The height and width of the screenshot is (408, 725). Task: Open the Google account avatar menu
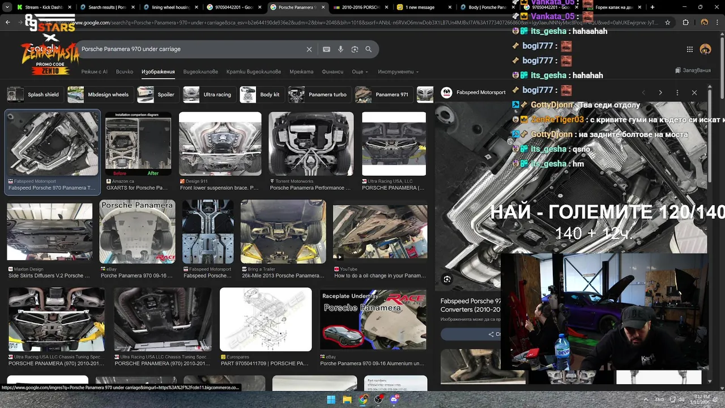705,49
